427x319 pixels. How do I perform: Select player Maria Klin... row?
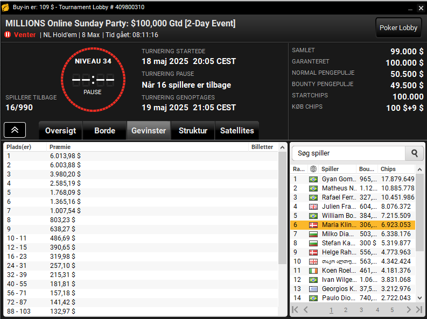point(353,225)
